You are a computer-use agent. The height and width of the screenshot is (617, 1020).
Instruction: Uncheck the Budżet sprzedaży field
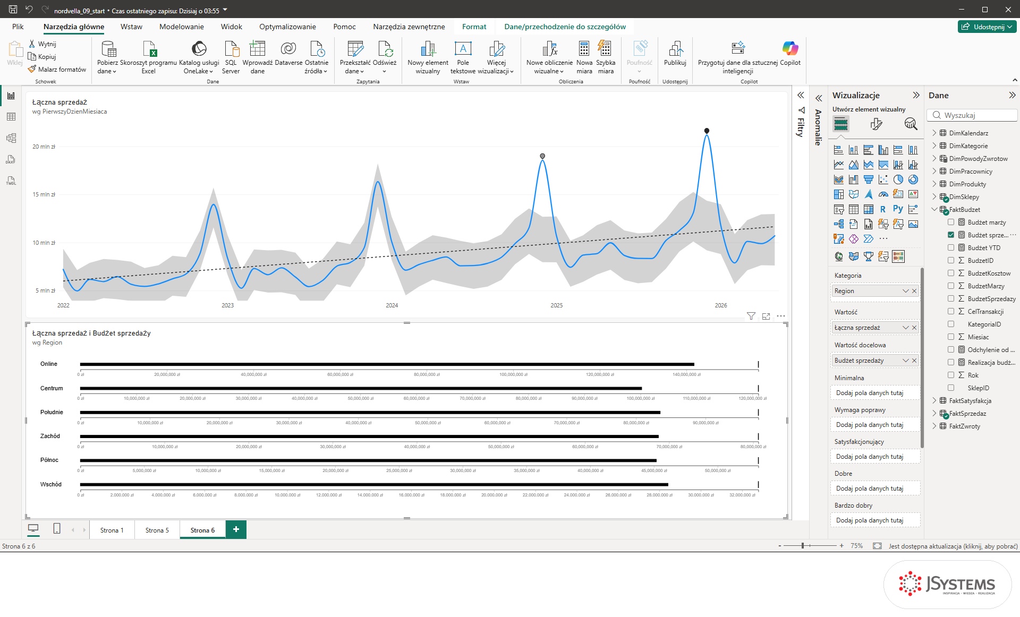[951, 235]
